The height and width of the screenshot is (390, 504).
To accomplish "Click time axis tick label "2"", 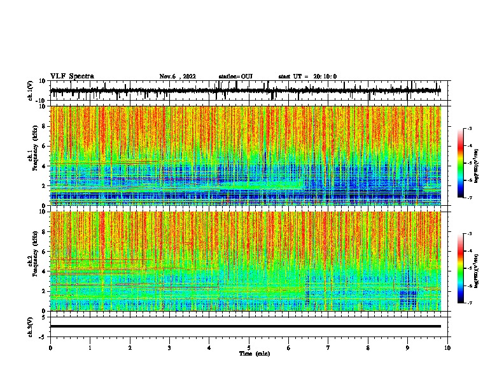I will [x=130, y=348].
